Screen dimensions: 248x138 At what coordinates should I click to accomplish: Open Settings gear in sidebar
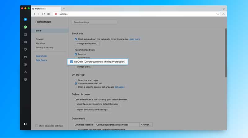25,79
